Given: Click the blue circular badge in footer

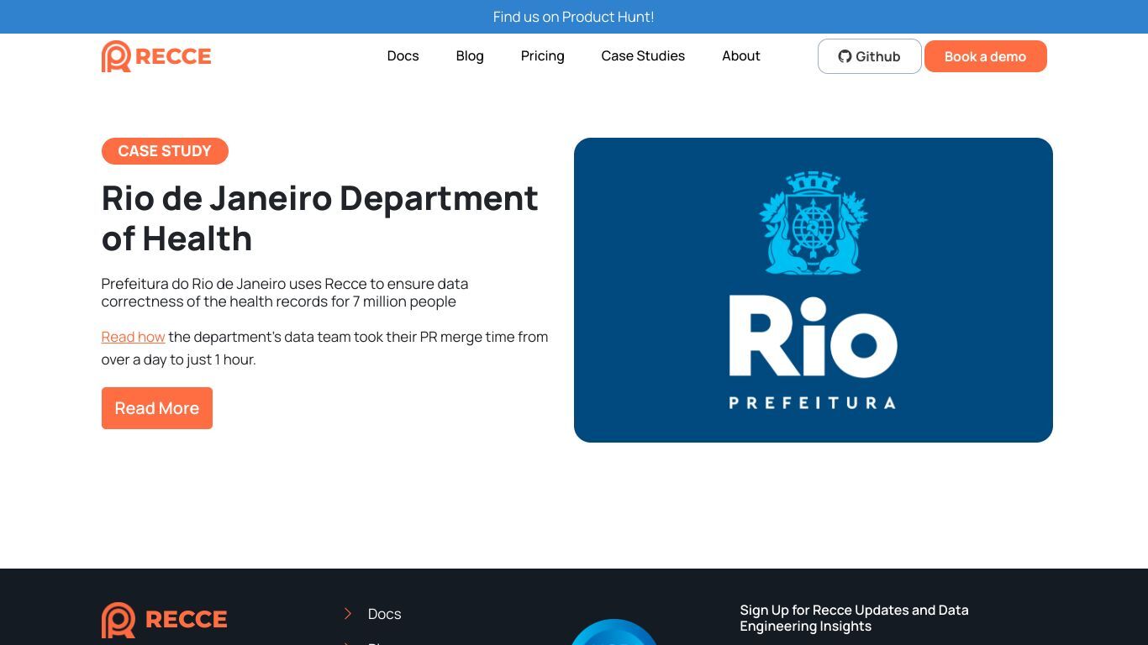Looking at the screenshot, I should point(614,632).
